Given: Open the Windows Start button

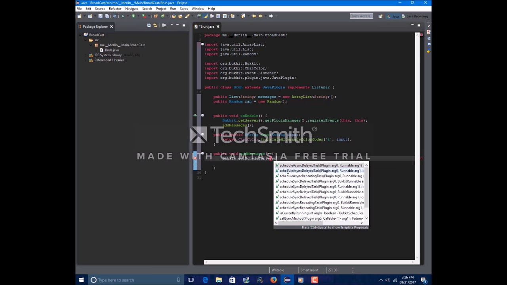Looking at the screenshot, I should coord(81,280).
